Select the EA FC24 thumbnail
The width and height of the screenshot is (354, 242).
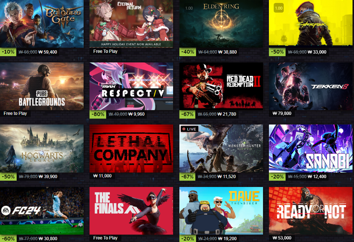click(42, 211)
